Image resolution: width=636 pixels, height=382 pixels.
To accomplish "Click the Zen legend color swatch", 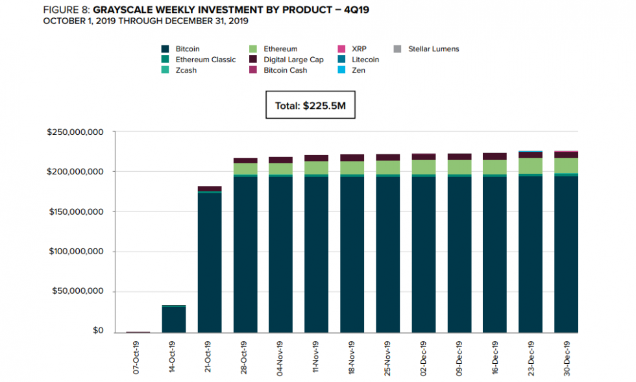I will 341,70.
